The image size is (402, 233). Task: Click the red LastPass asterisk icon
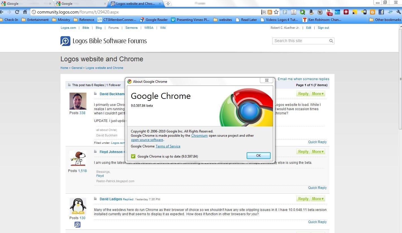346,12
